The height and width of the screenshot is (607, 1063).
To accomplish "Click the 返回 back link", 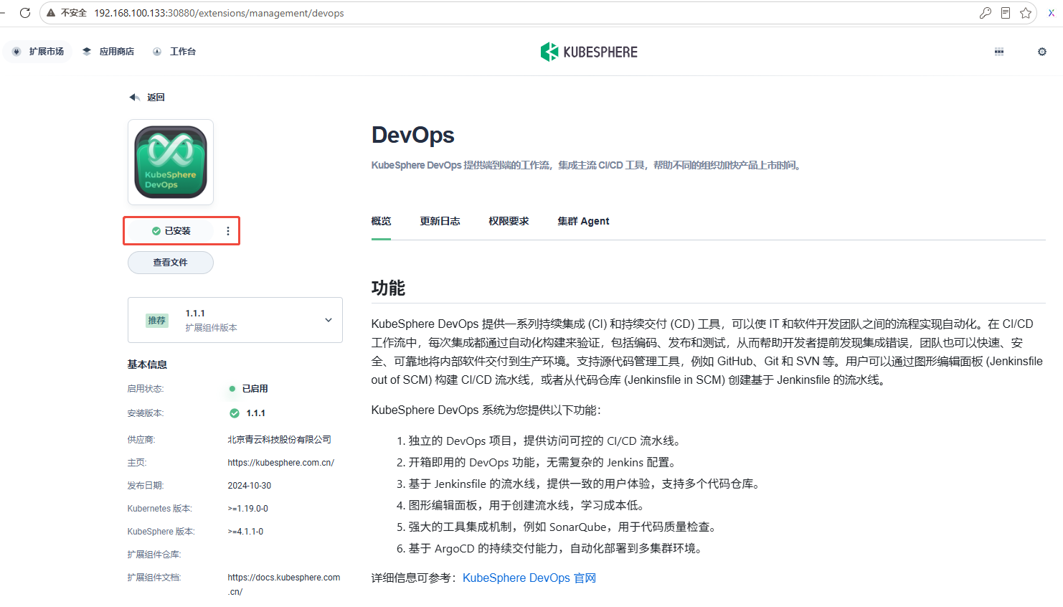I will click(156, 98).
